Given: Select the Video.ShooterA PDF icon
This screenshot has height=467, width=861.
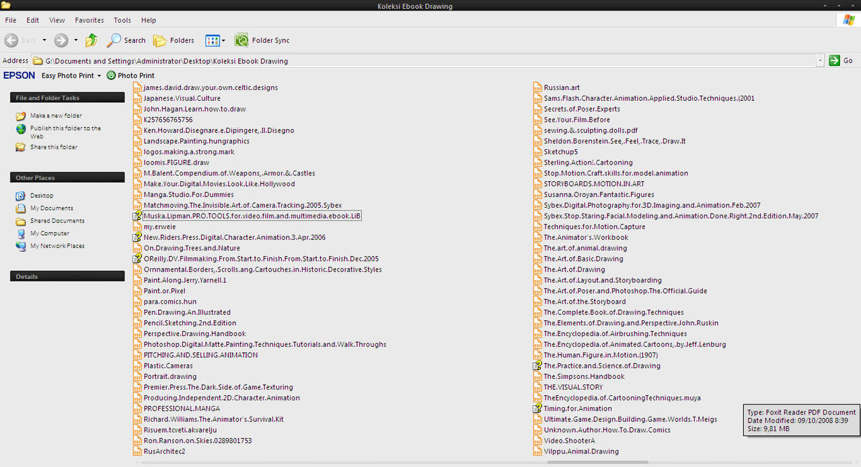Looking at the screenshot, I should point(537,441).
